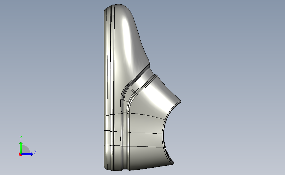Viewport: 285px width, 175px height.
Task: Click the red X axis ball at triad origin
Action: point(20,154)
